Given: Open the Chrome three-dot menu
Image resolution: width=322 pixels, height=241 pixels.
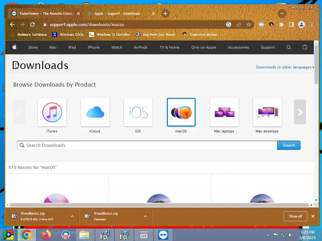Looking at the screenshot, I should click(x=312, y=24).
